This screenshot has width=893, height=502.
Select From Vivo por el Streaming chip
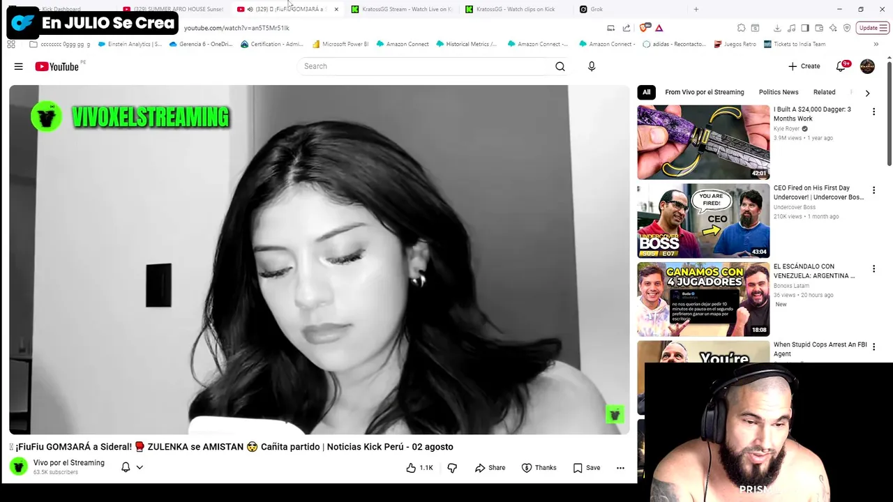point(705,92)
